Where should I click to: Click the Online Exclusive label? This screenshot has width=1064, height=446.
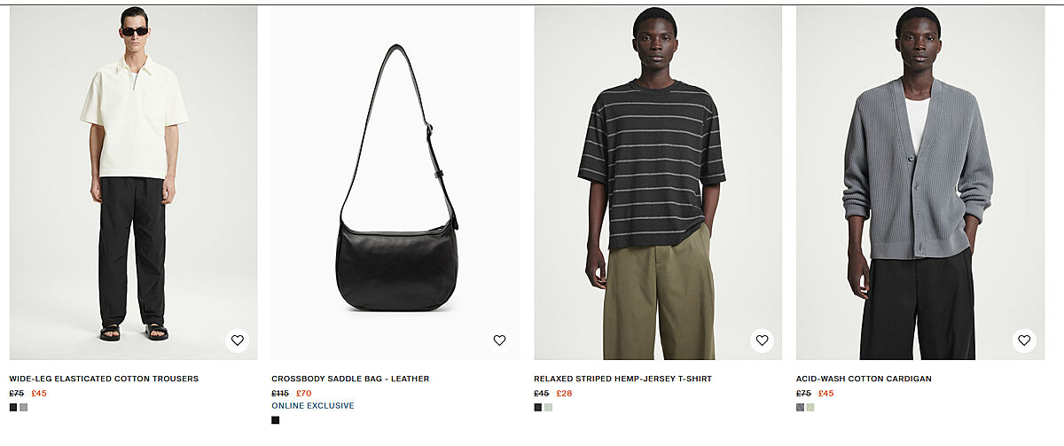coord(313,406)
